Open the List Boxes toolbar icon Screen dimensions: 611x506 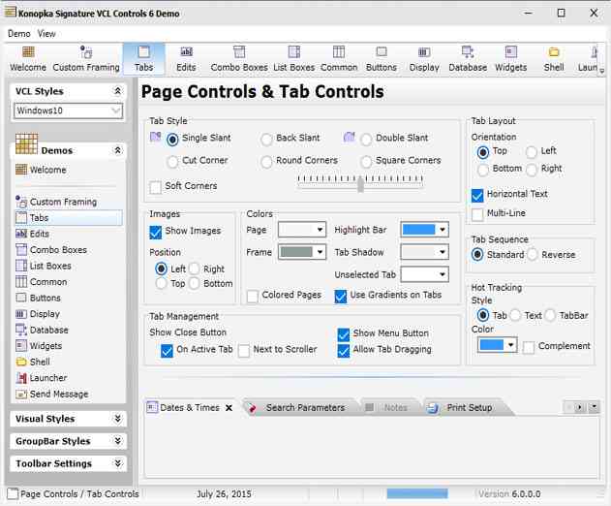pyautogui.click(x=293, y=59)
